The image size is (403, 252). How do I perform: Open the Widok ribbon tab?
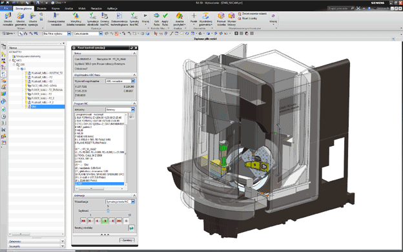(82, 8)
